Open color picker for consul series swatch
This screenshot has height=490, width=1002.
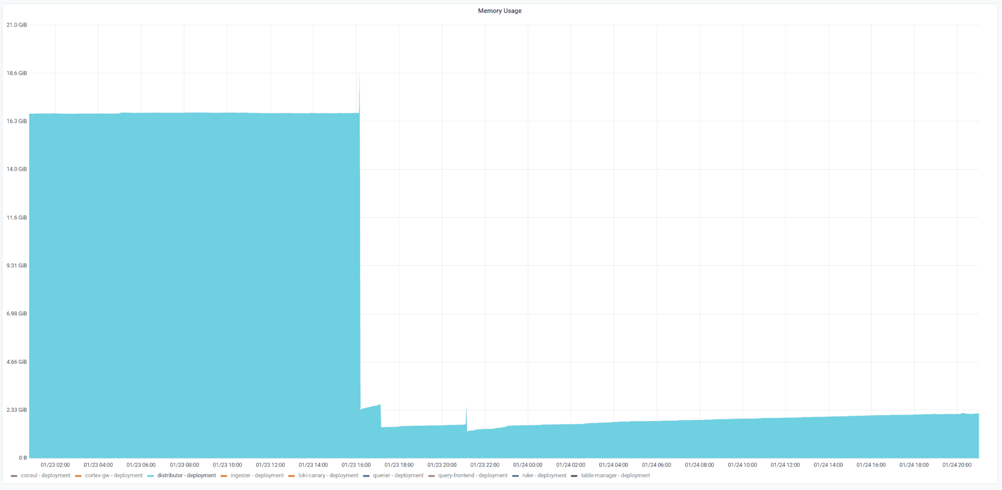pyautogui.click(x=14, y=476)
